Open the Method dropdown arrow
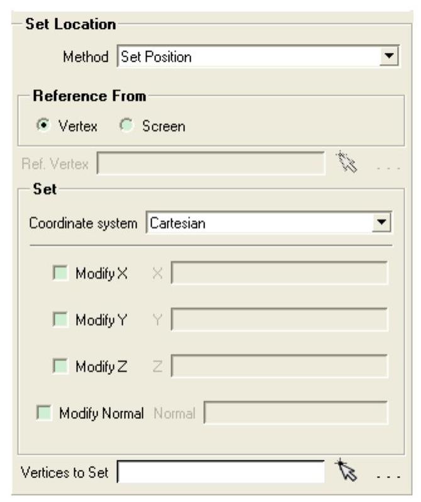This screenshot has width=421, height=502. [x=389, y=56]
